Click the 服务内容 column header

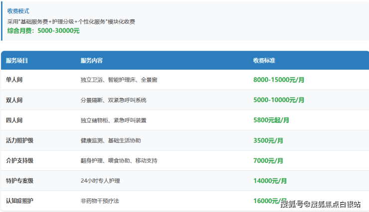[91, 61]
